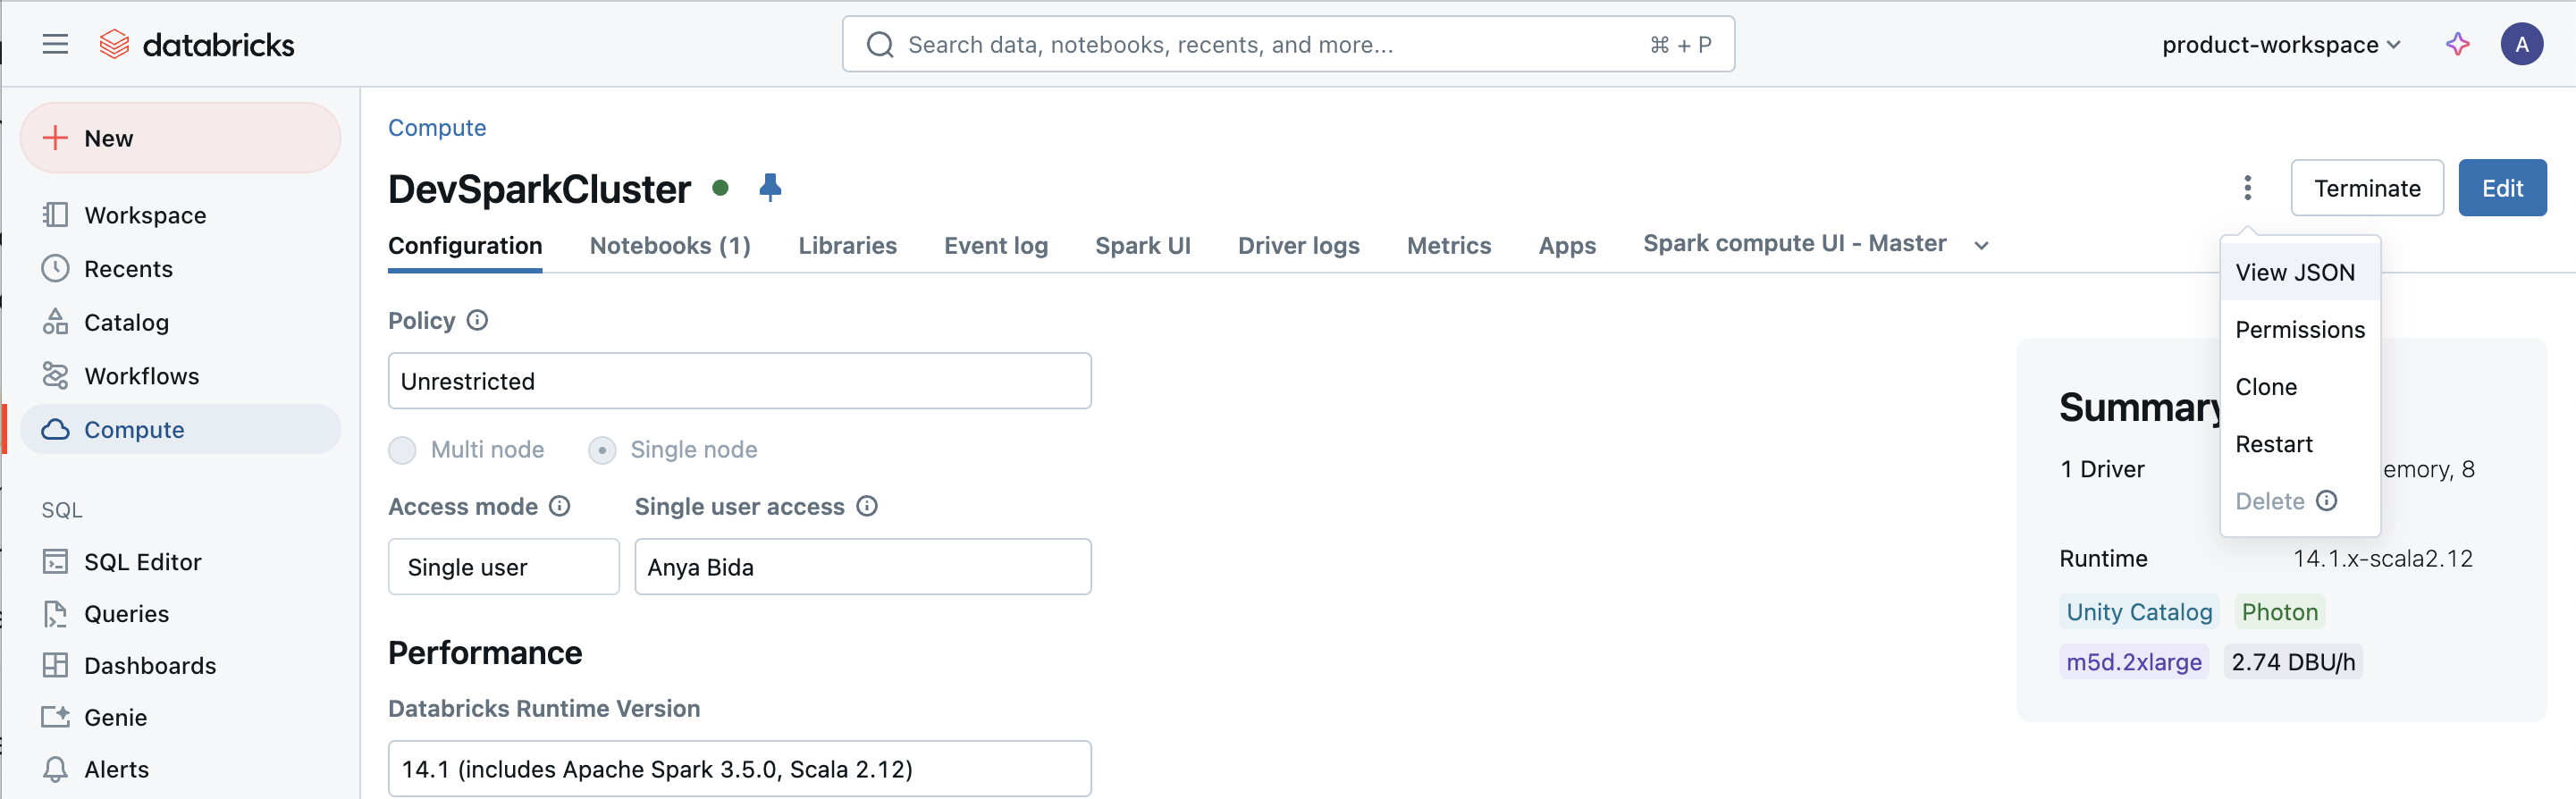
Task: Open the Driver logs tab
Action: [x=1298, y=245]
